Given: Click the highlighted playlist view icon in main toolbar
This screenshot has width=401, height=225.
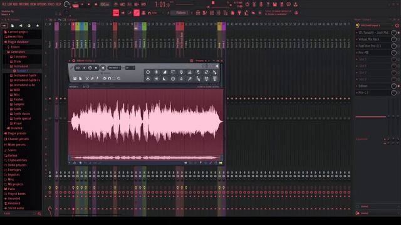Looking at the screenshot, I should point(116,12).
